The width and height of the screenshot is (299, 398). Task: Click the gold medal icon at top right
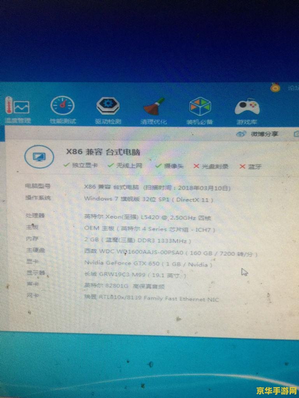point(275,87)
